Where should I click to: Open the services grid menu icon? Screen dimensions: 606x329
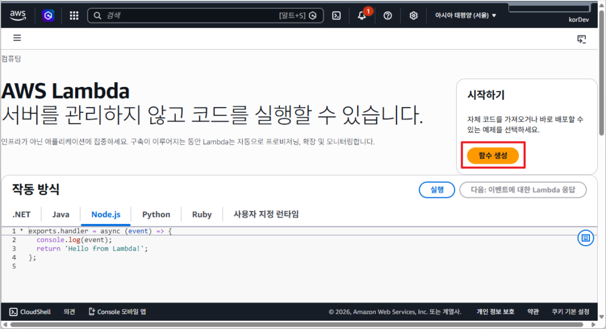click(x=74, y=15)
